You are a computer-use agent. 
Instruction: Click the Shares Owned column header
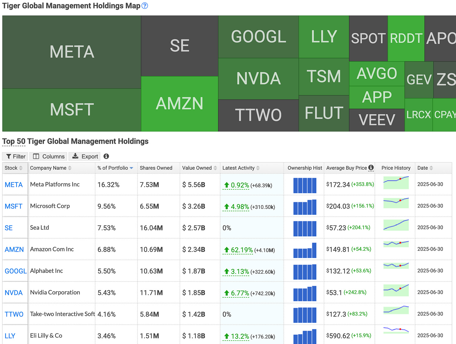point(156,168)
